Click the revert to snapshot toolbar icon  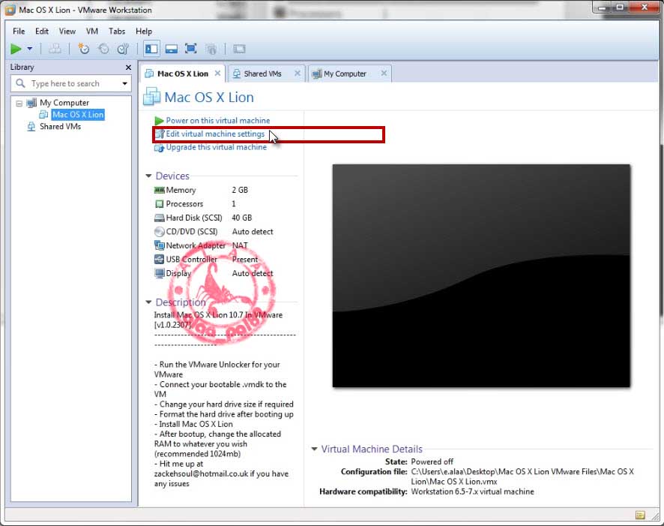[x=103, y=50]
